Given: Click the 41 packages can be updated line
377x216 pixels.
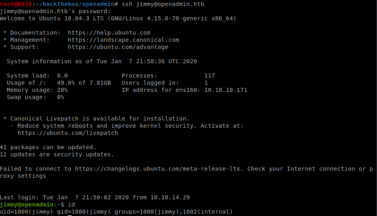Looking at the screenshot, I should [x=48, y=147].
